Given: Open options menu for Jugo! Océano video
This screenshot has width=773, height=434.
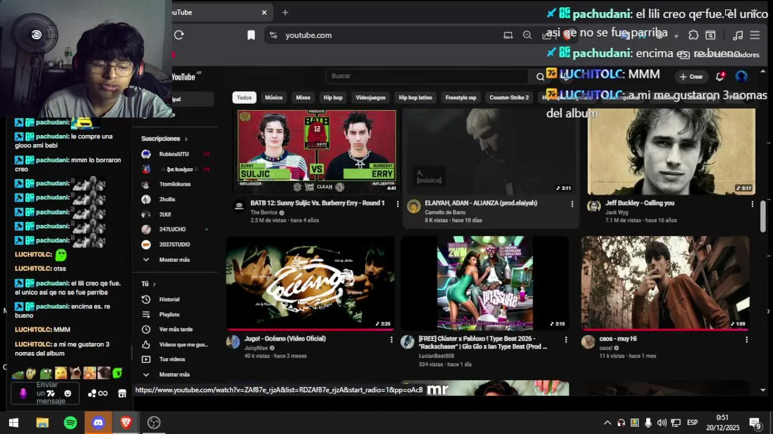Looking at the screenshot, I should 391,339.
